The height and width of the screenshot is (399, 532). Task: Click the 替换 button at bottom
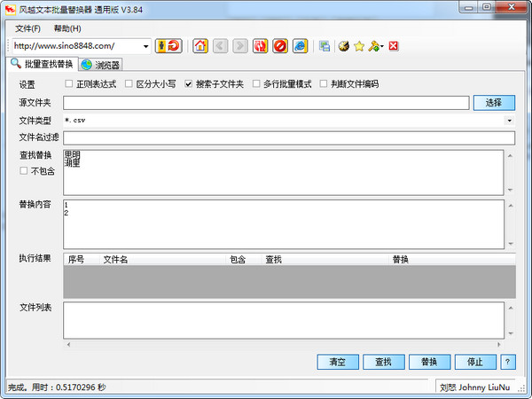pos(429,362)
